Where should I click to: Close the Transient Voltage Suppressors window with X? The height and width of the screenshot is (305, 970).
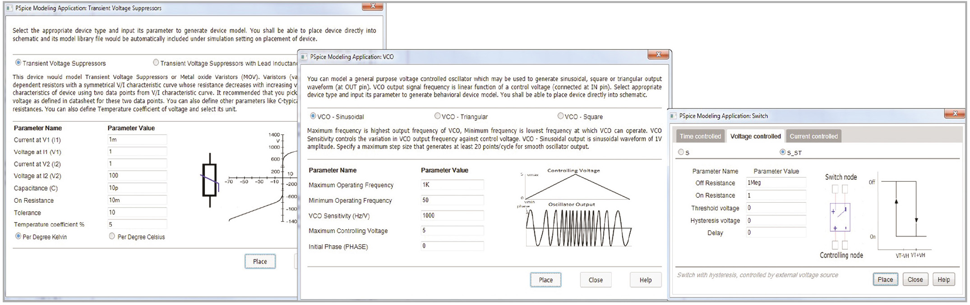click(x=373, y=6)
